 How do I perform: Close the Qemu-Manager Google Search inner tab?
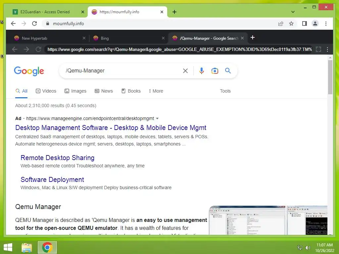click(242, 38)
